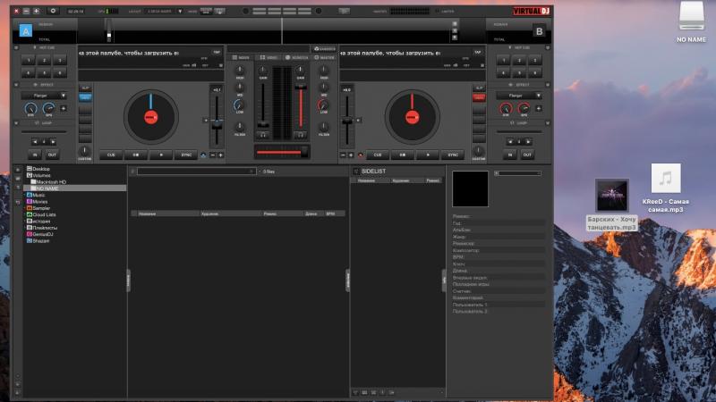Set loop OUT on deck A
Screen dimensions: 716x402
[52, 155]
